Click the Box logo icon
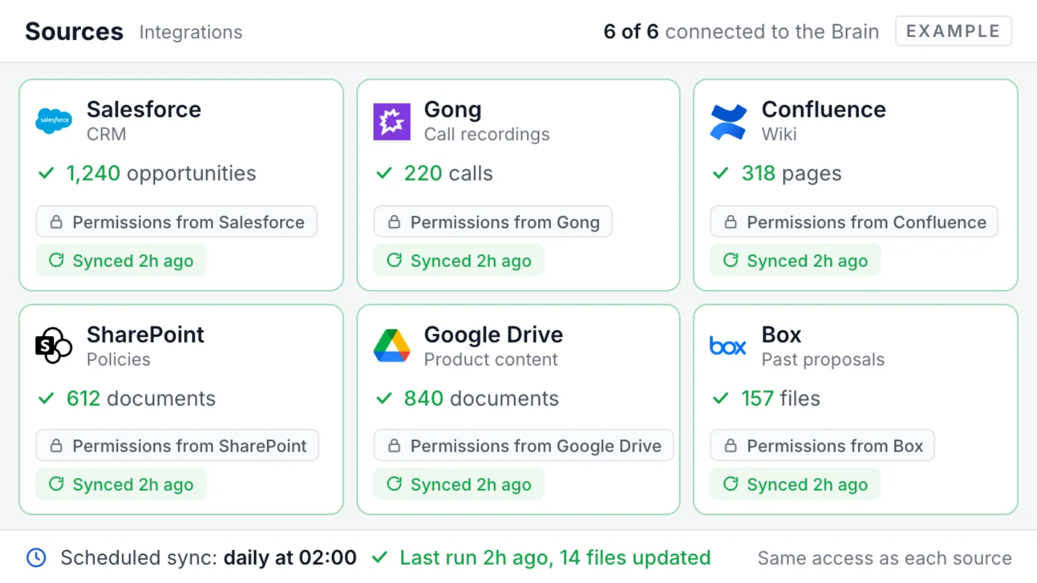This screenshot has height=583, width=1037. pos(728,346)
